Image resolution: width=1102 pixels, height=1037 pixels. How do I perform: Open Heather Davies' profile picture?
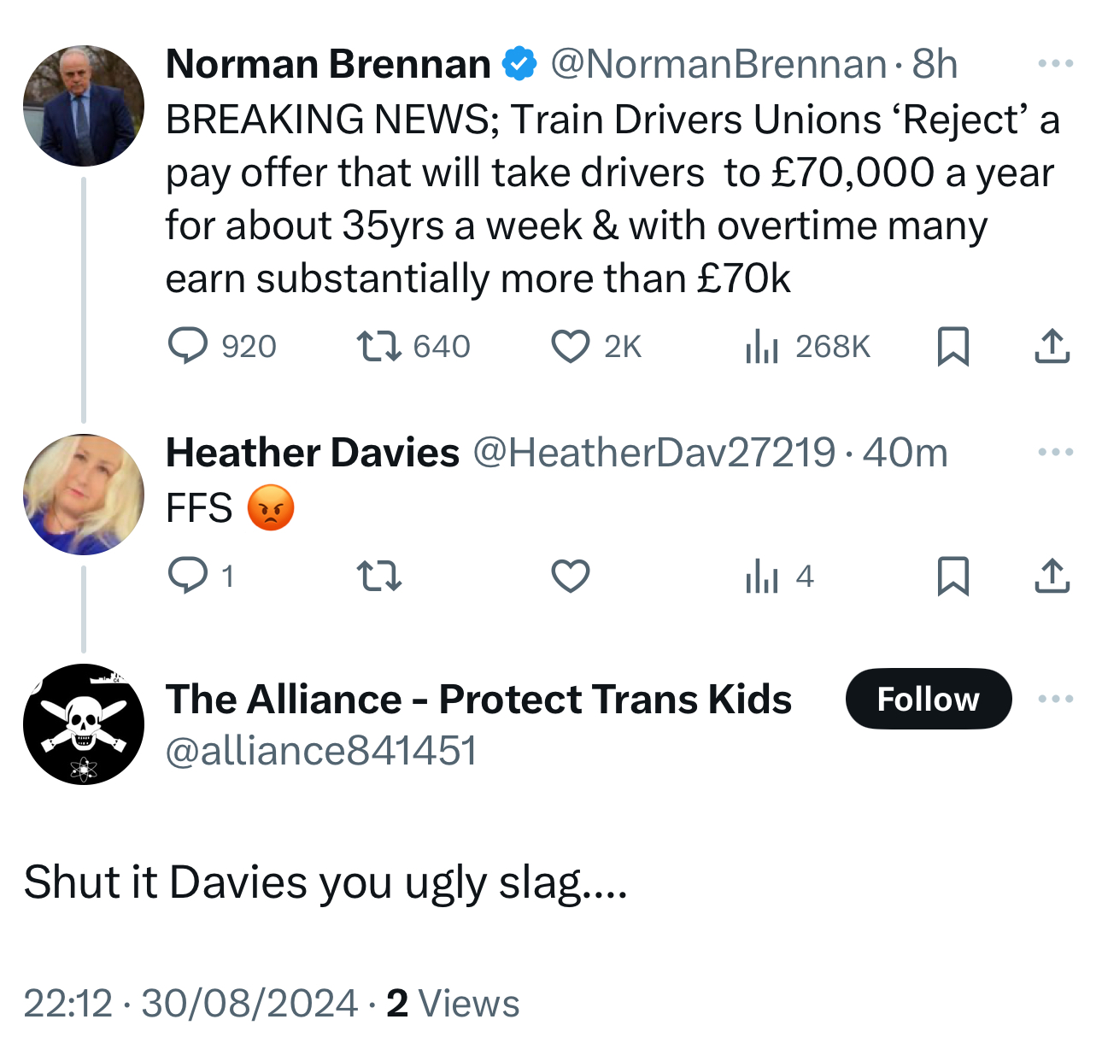tap(84, 495)
